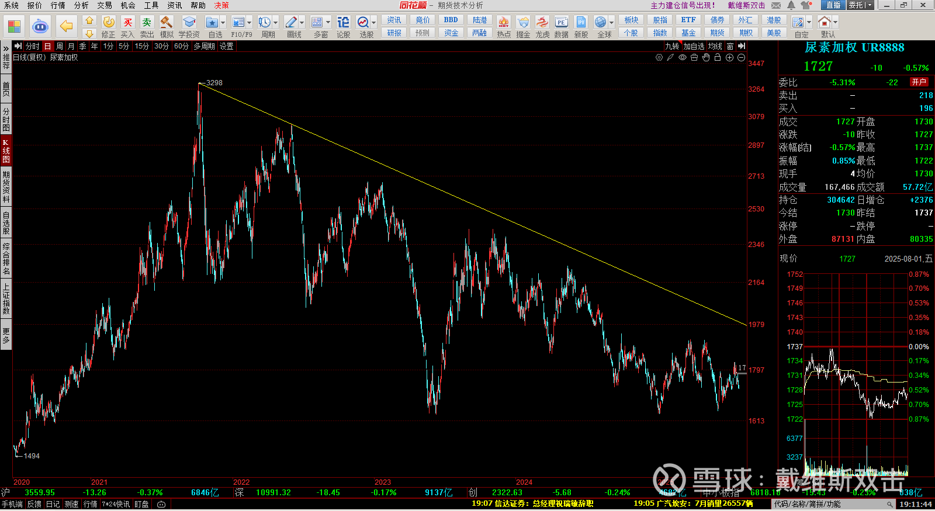
Task: Click the notification bell icon
Action: click(x=791, y=5)
